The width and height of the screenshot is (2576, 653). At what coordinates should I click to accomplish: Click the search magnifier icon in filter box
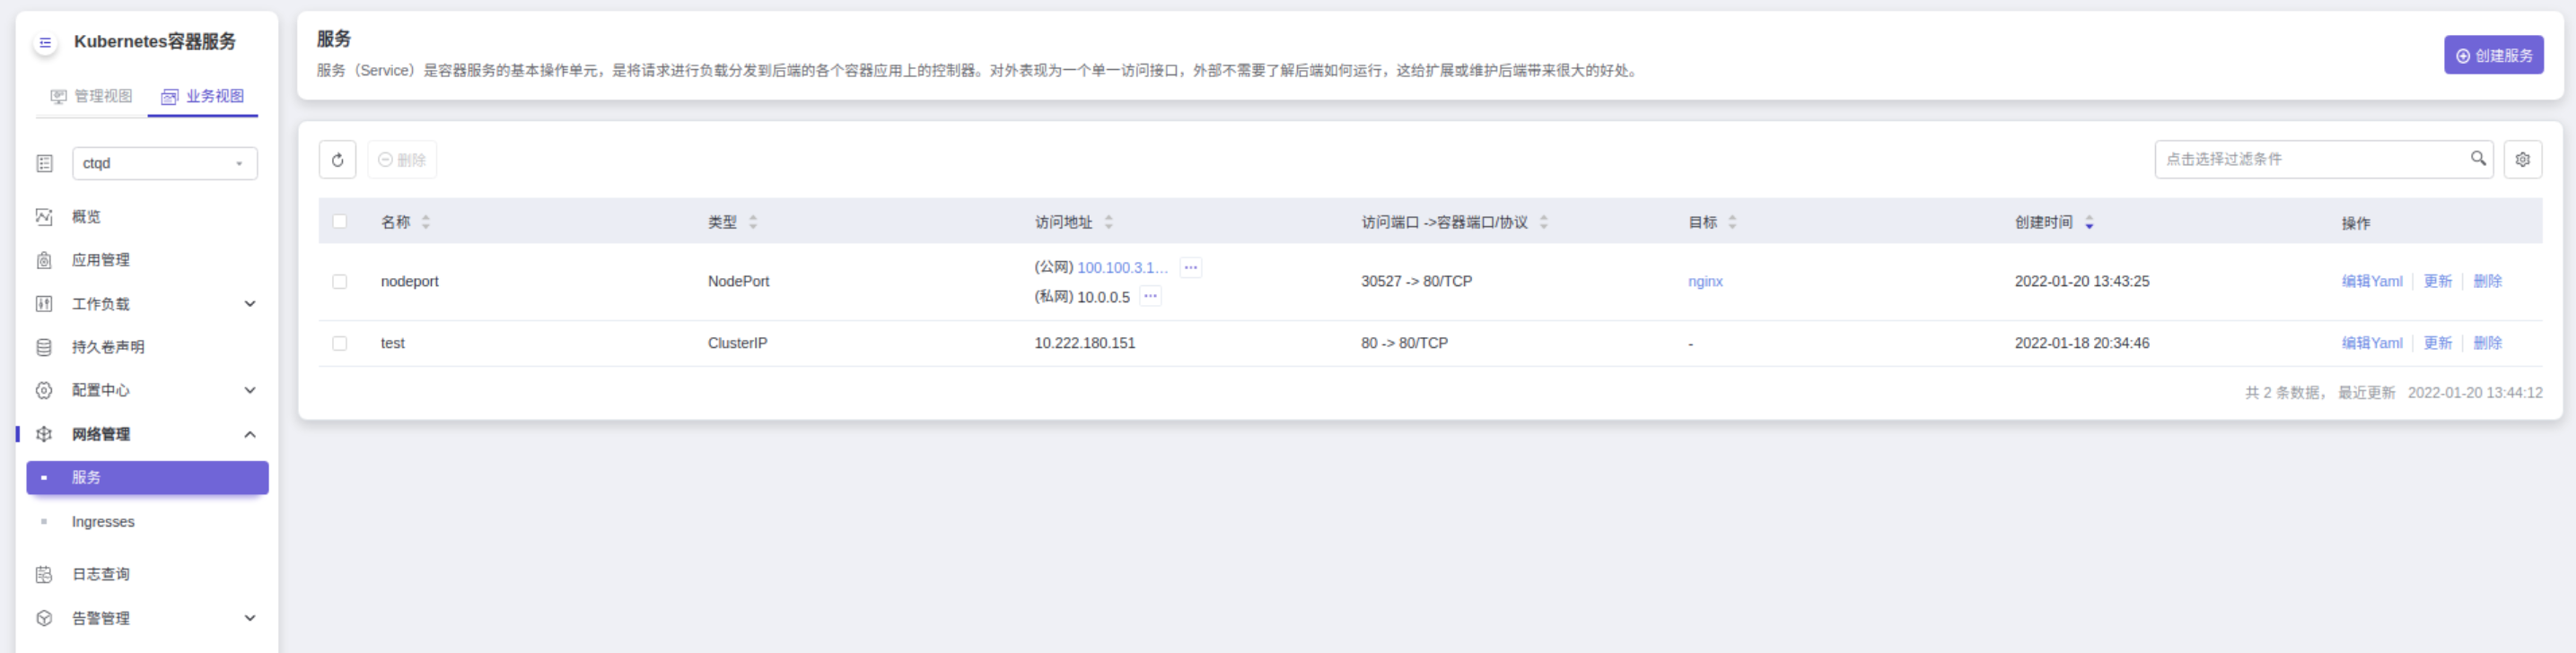pos(2478,159)
